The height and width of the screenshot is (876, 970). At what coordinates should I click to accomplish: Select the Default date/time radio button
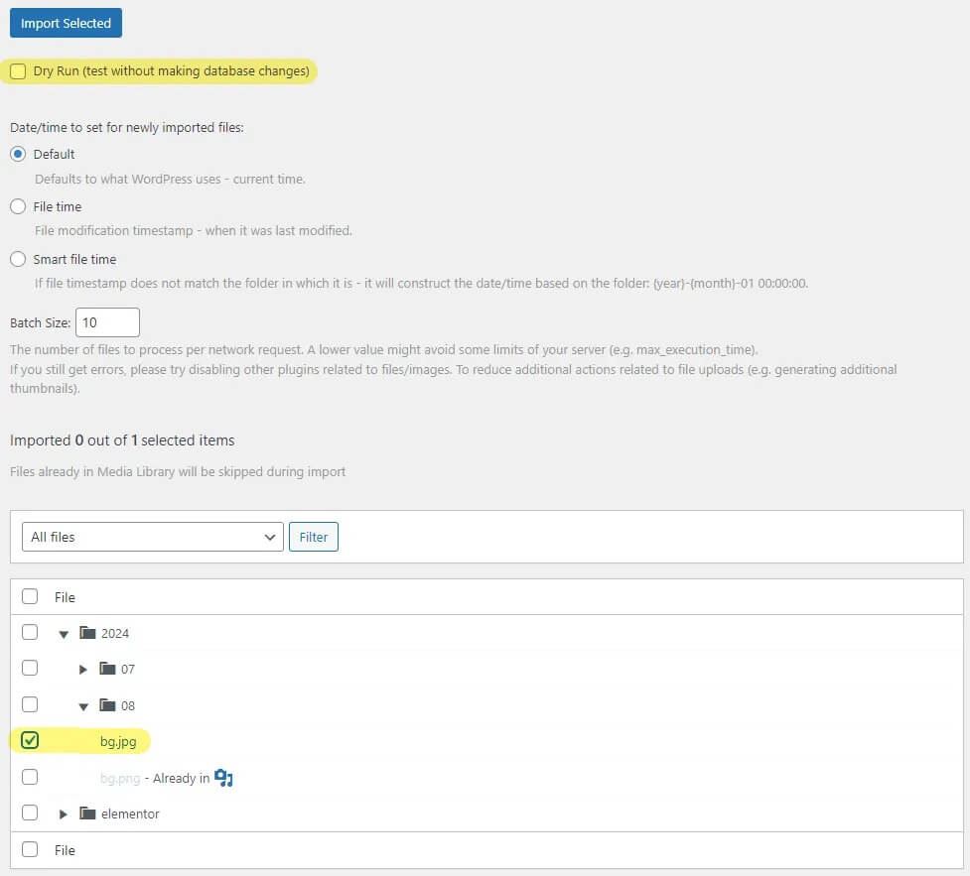18,155
